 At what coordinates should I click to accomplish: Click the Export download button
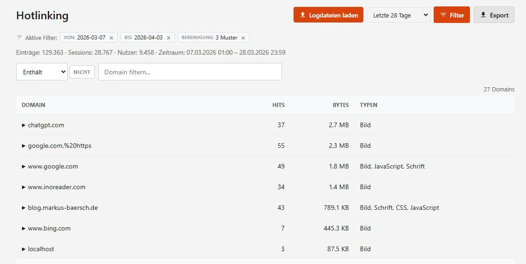click(x=494, y=15)
